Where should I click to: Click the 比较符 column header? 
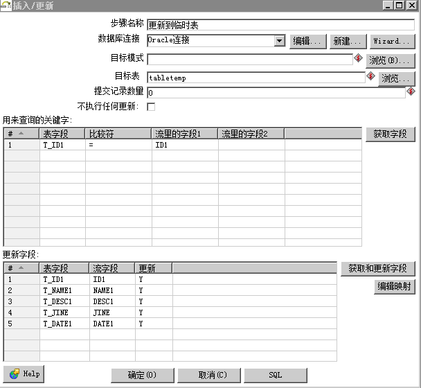[118, 134]
